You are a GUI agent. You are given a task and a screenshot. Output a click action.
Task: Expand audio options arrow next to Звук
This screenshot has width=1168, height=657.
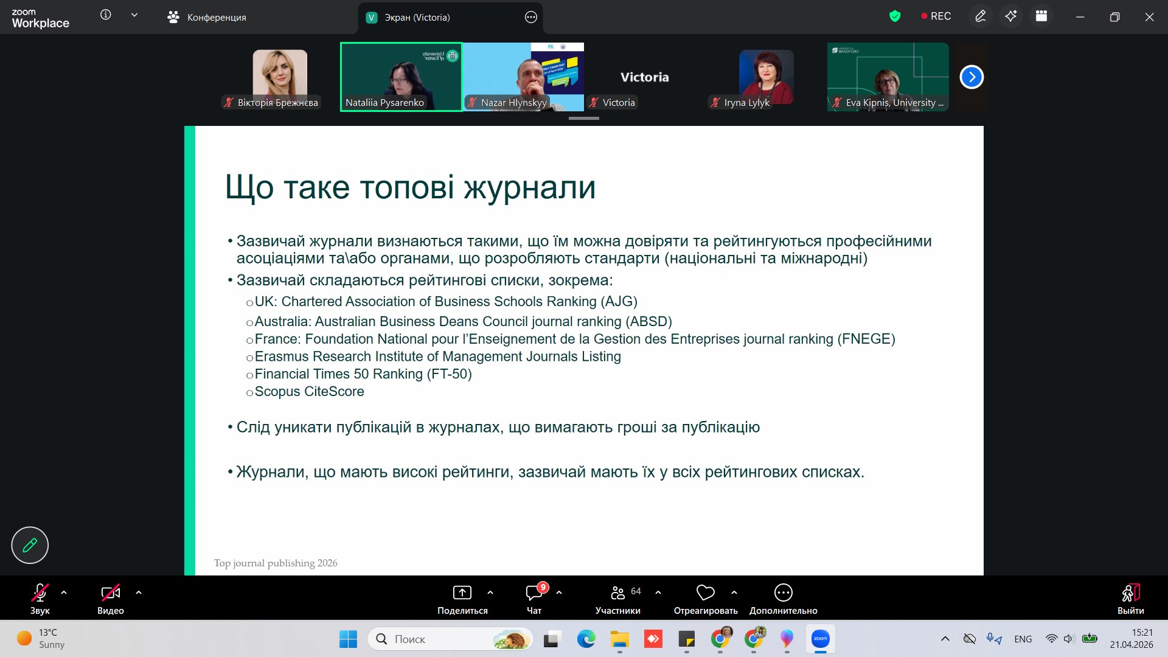tap(64, 592)
